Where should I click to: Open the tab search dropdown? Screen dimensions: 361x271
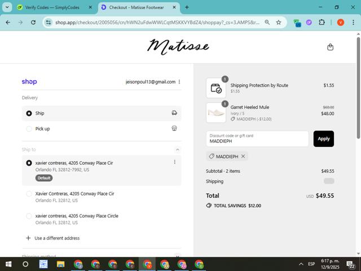[x=7, y=7]
